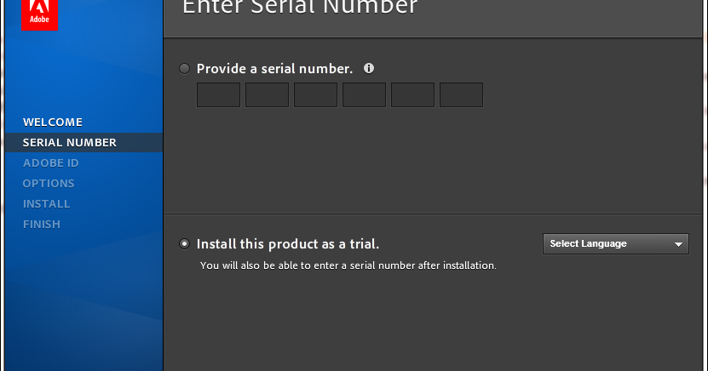
Task: Jump to the Install step in sidebar
Action: (x=47, y=203)
